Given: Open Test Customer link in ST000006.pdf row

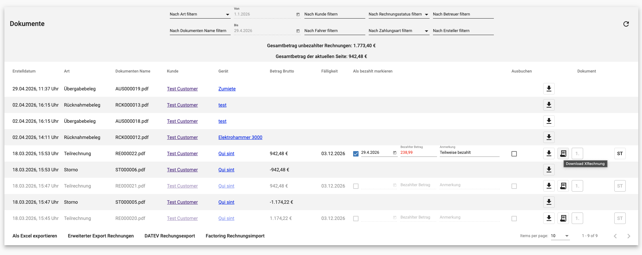Looking at the screenshot, I should [x=182, y=170].
